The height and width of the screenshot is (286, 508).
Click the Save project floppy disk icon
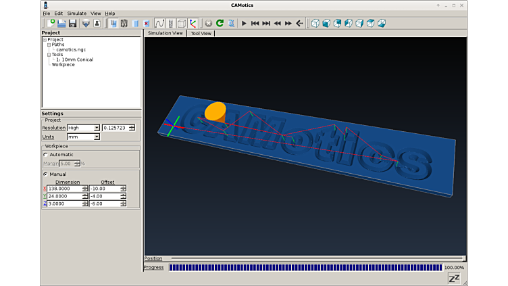(72, 23)
